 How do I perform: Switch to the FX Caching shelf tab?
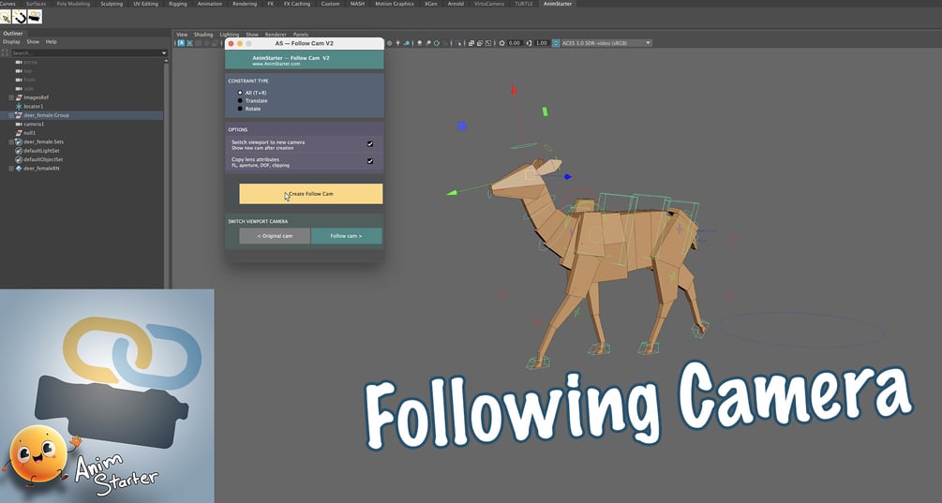click(x=297, y=4)
